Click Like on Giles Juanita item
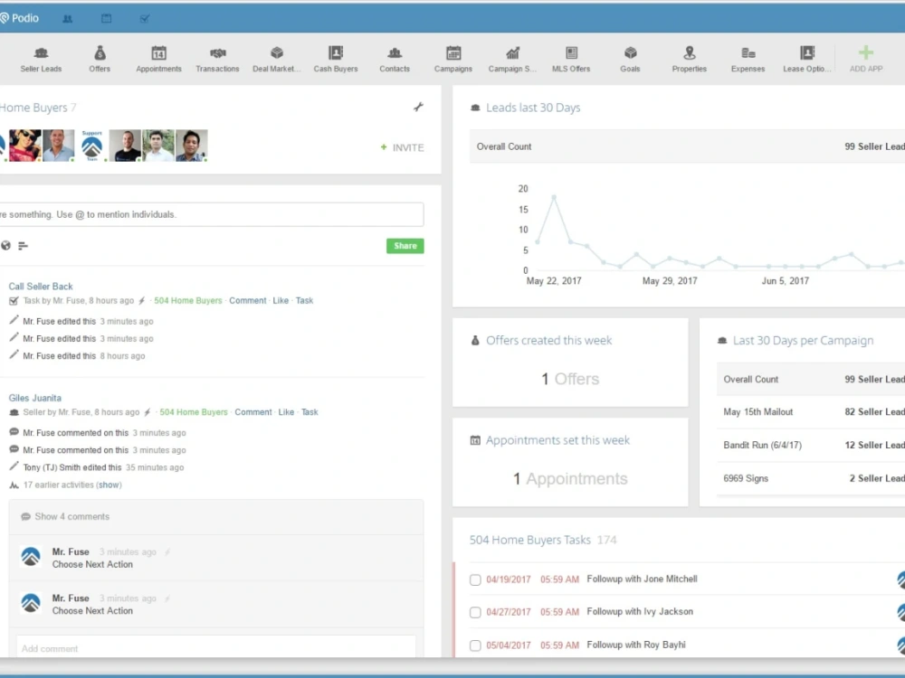This screenshot has height=678, width=905. (x=286, y=412)
